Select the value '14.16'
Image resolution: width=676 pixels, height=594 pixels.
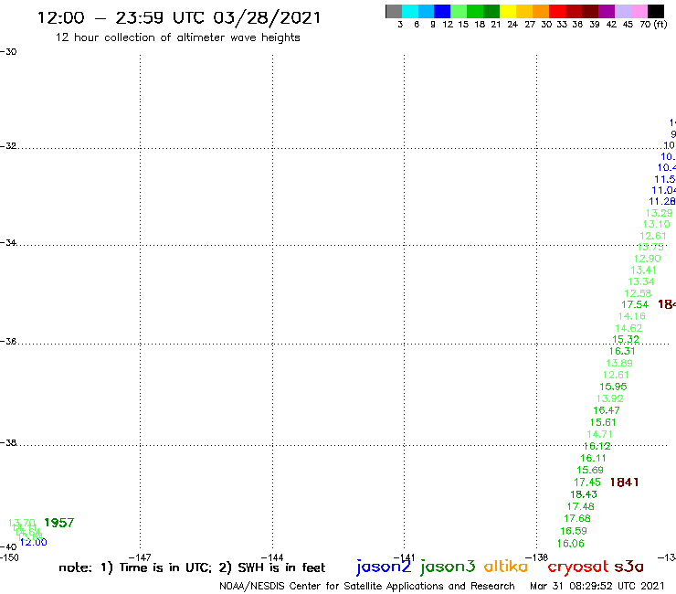(632, 316)
